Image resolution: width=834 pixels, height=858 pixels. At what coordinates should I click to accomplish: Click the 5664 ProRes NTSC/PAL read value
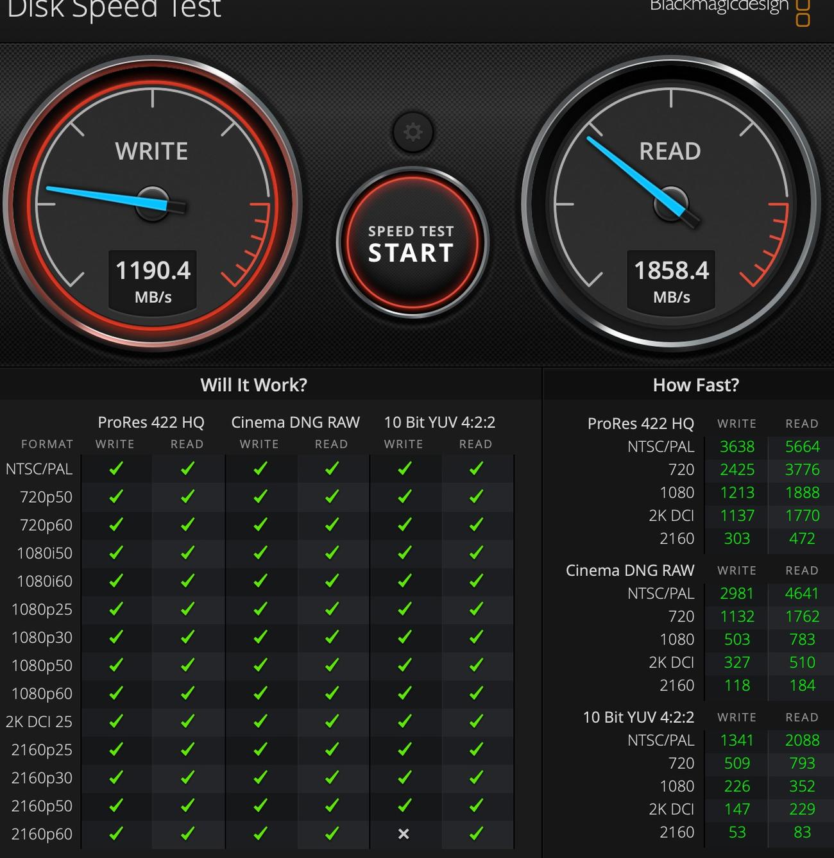tap(803, 446)
